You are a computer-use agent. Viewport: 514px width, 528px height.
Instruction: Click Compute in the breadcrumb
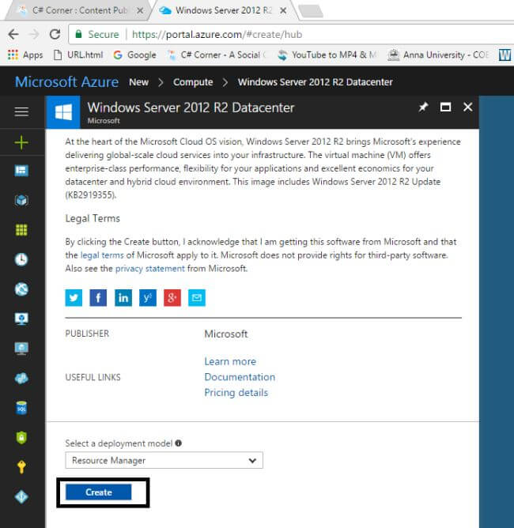pyautogui.click(x=193, y=82)
